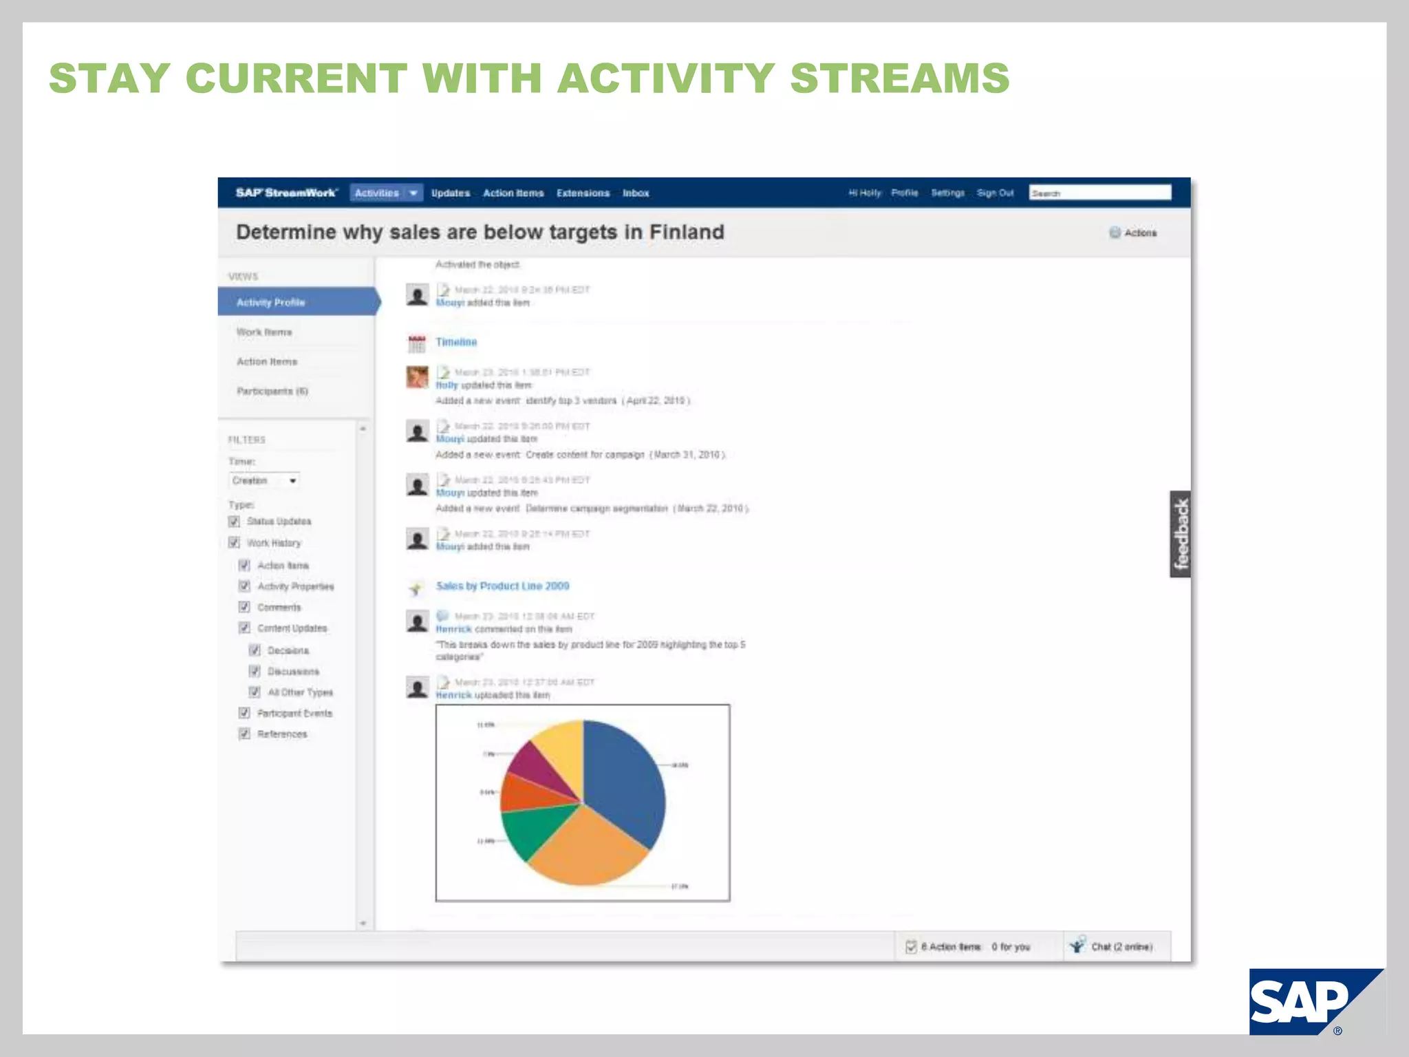Click the Timeline calendar icon

point(416,343)
